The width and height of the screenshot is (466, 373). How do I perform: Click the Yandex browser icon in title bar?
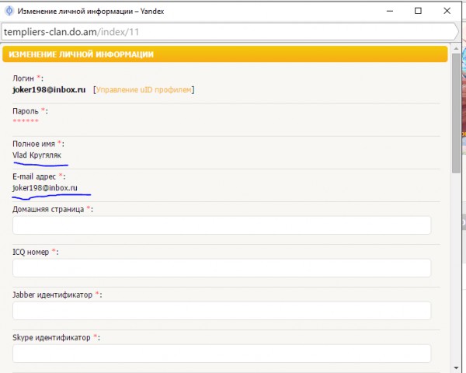(9, 11)
